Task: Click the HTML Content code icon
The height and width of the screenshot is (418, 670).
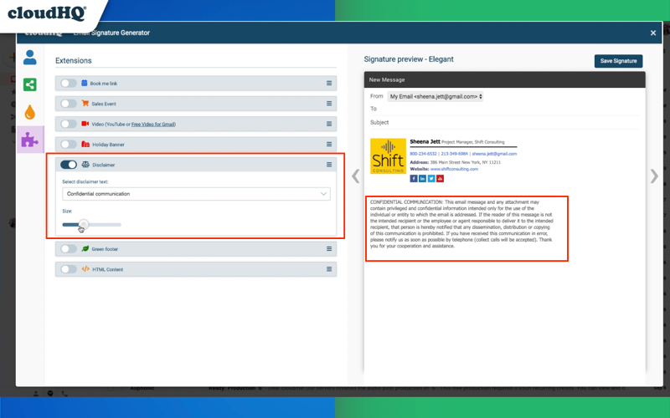Action: (x=85, y=269)
